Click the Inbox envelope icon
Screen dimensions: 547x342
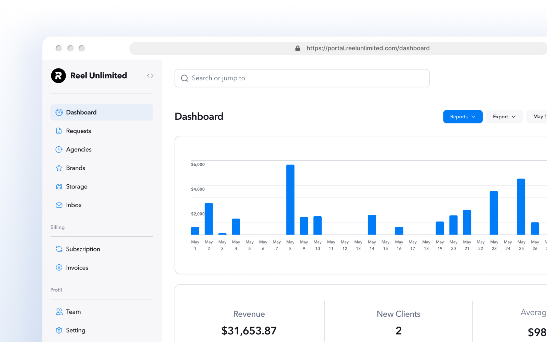[x=59, y=205]
